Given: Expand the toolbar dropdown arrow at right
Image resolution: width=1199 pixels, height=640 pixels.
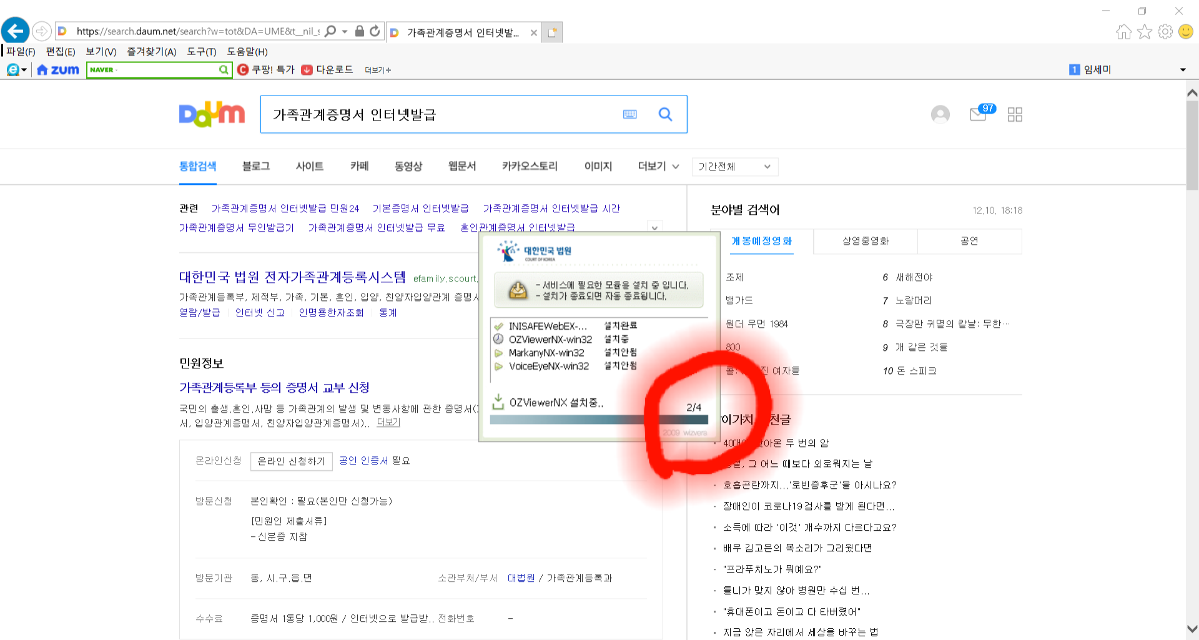Looking at the screenshot, I should point(1183,70).
